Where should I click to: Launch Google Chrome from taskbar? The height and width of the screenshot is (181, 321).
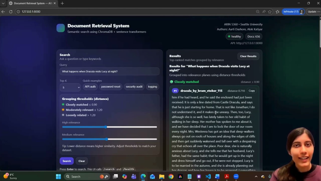coord(171,176)
